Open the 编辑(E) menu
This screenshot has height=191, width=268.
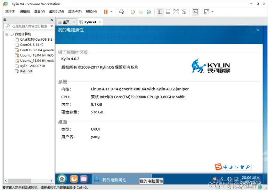pos(25,12)
